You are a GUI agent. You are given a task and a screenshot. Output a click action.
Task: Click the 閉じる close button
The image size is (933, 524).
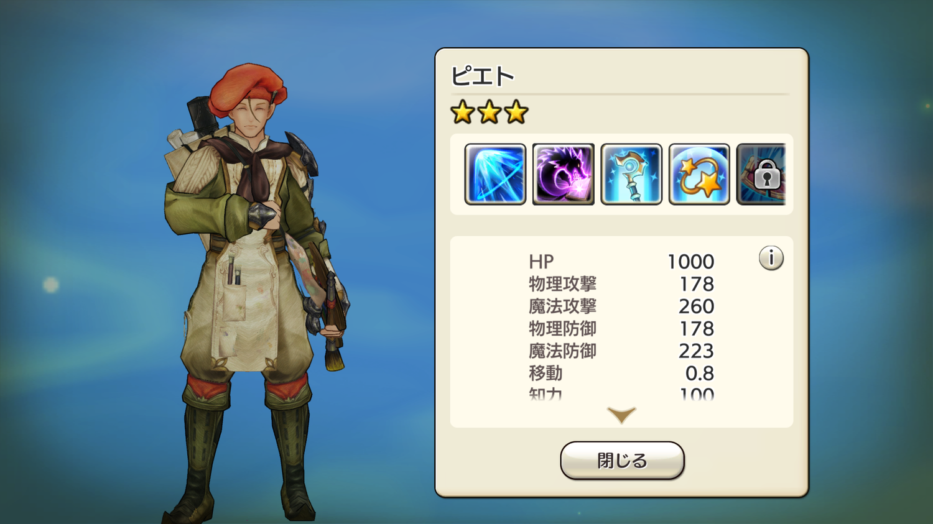(622, 461)
